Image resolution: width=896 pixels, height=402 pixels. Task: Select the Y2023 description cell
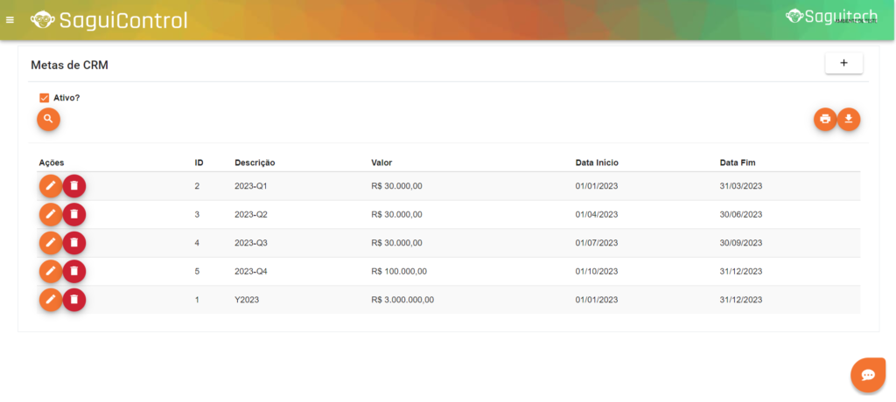click(248, 300)
